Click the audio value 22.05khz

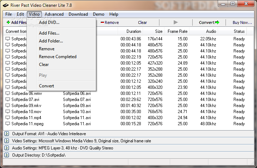(208, 39)
